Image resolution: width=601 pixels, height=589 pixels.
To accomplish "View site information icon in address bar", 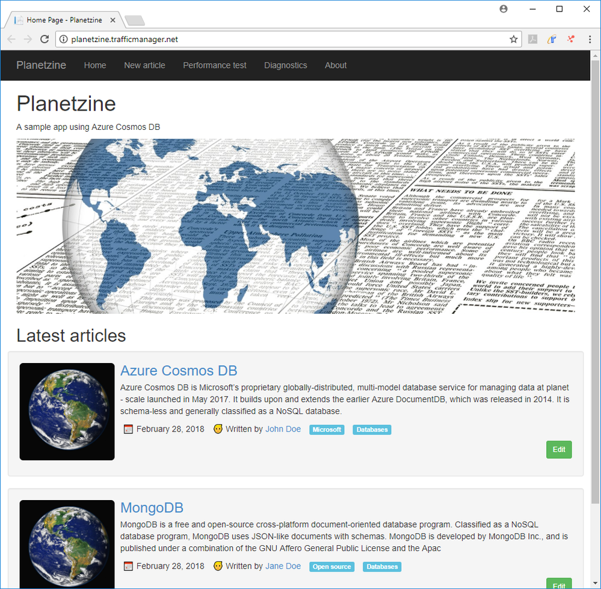I will click(x=64, y=39).
